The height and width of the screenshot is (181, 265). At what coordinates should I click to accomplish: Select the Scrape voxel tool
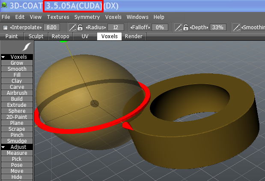click(17, 129)
